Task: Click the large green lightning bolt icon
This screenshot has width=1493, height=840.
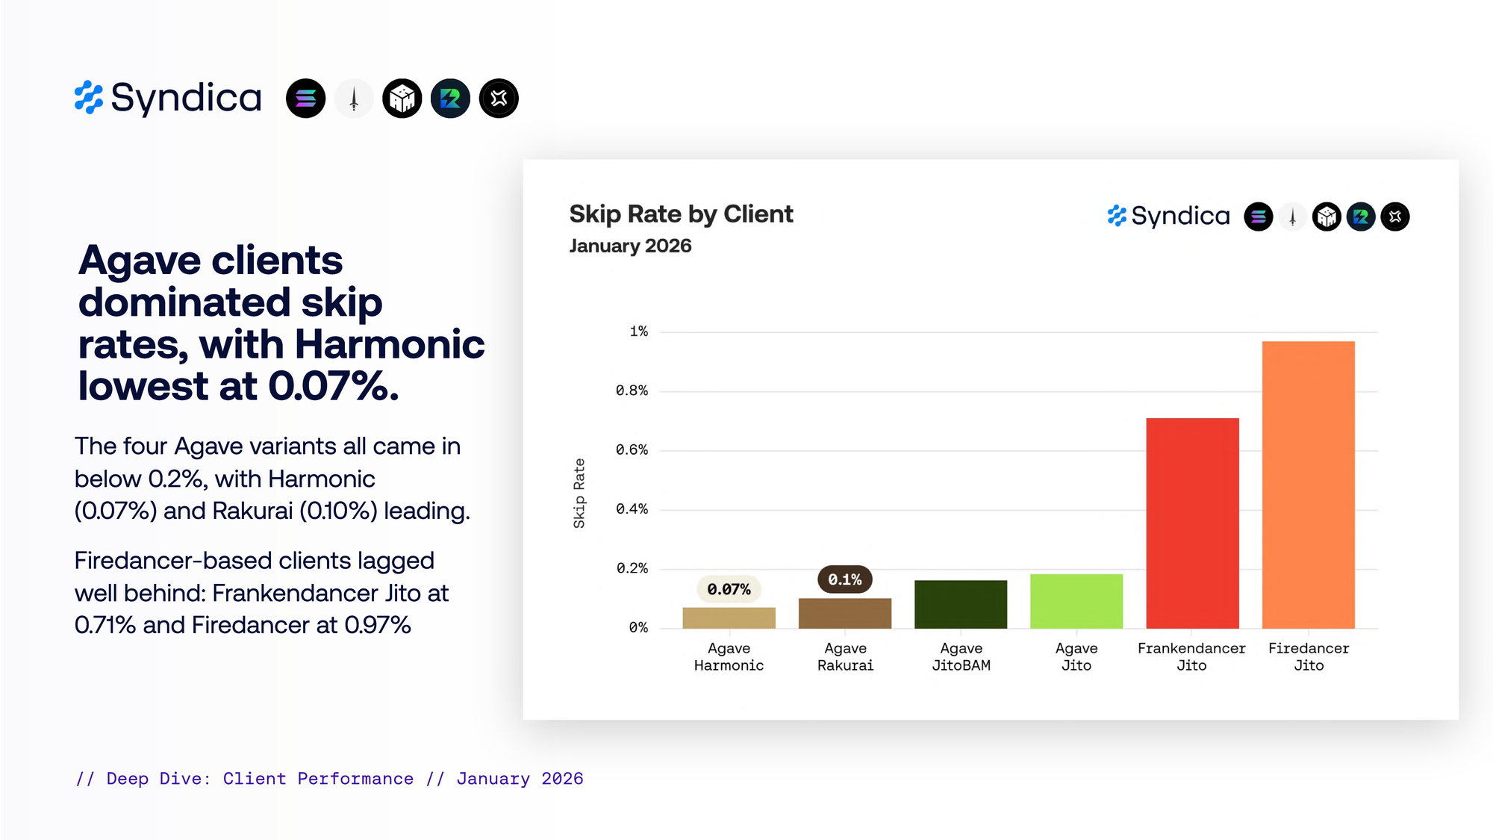Action: tap(451, 99)
